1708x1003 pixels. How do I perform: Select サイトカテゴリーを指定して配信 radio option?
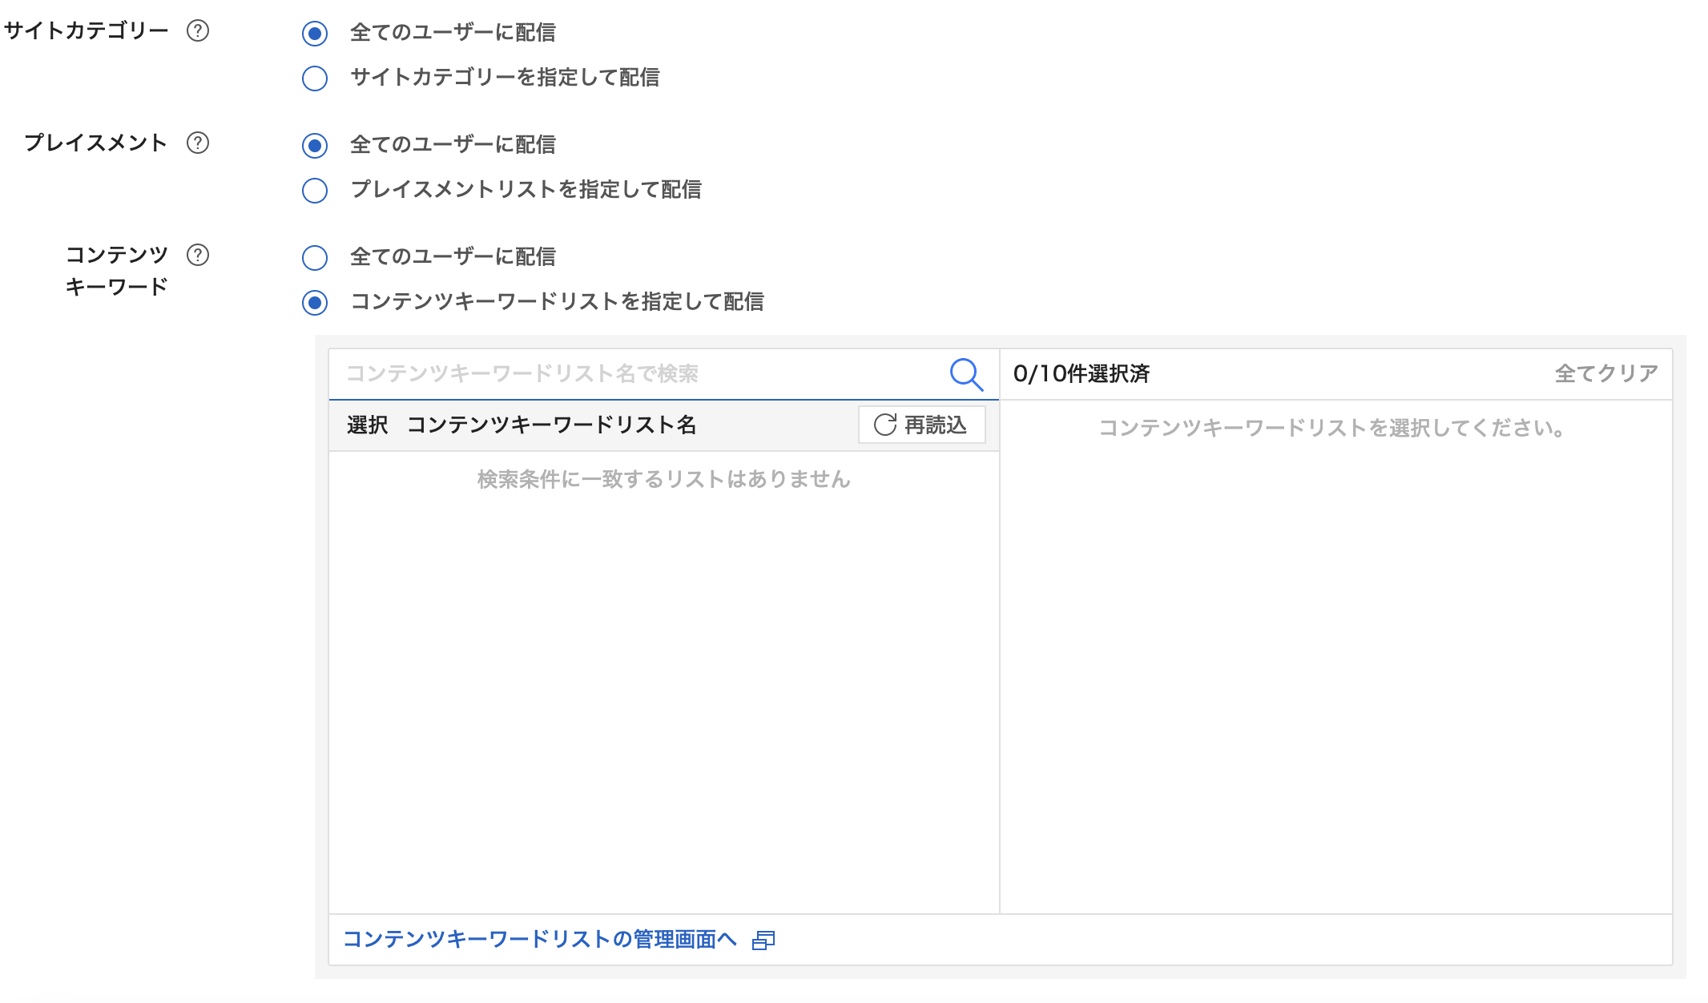click(x=315, y=79)
